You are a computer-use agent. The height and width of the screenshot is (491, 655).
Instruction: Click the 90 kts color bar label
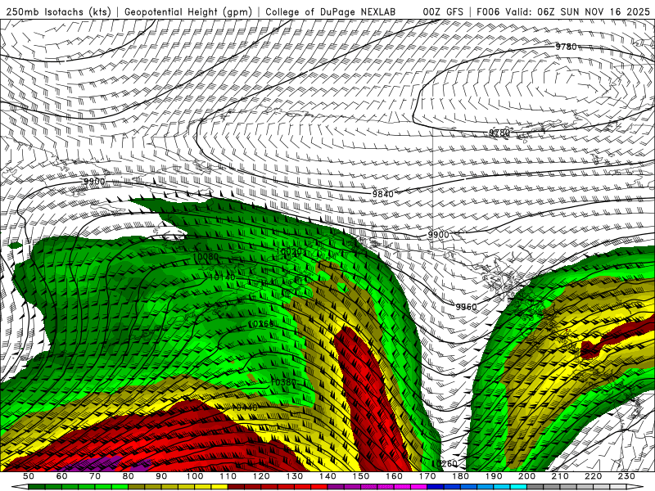click(x=161, y=476)
